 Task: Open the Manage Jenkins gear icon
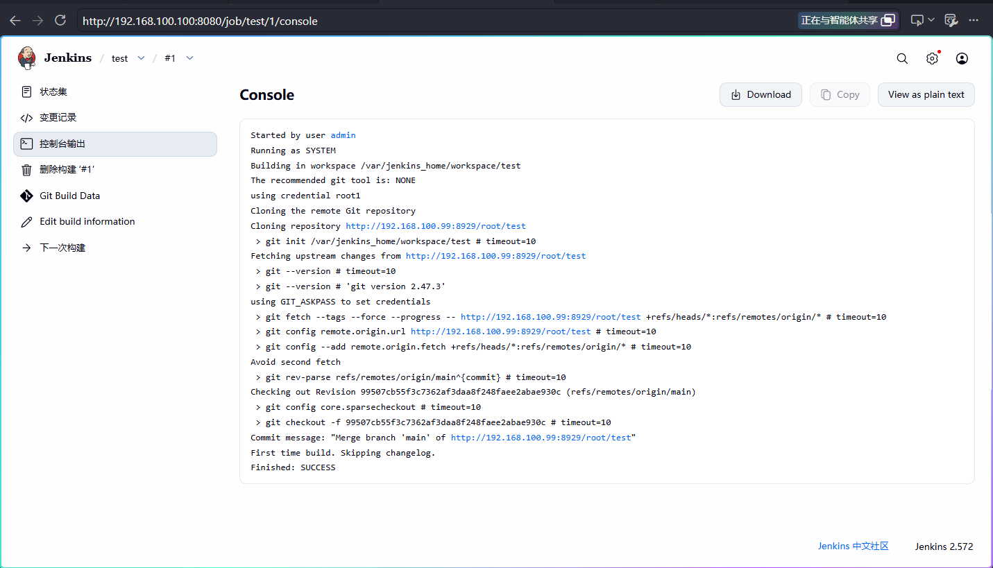click(x=932, y=58)
